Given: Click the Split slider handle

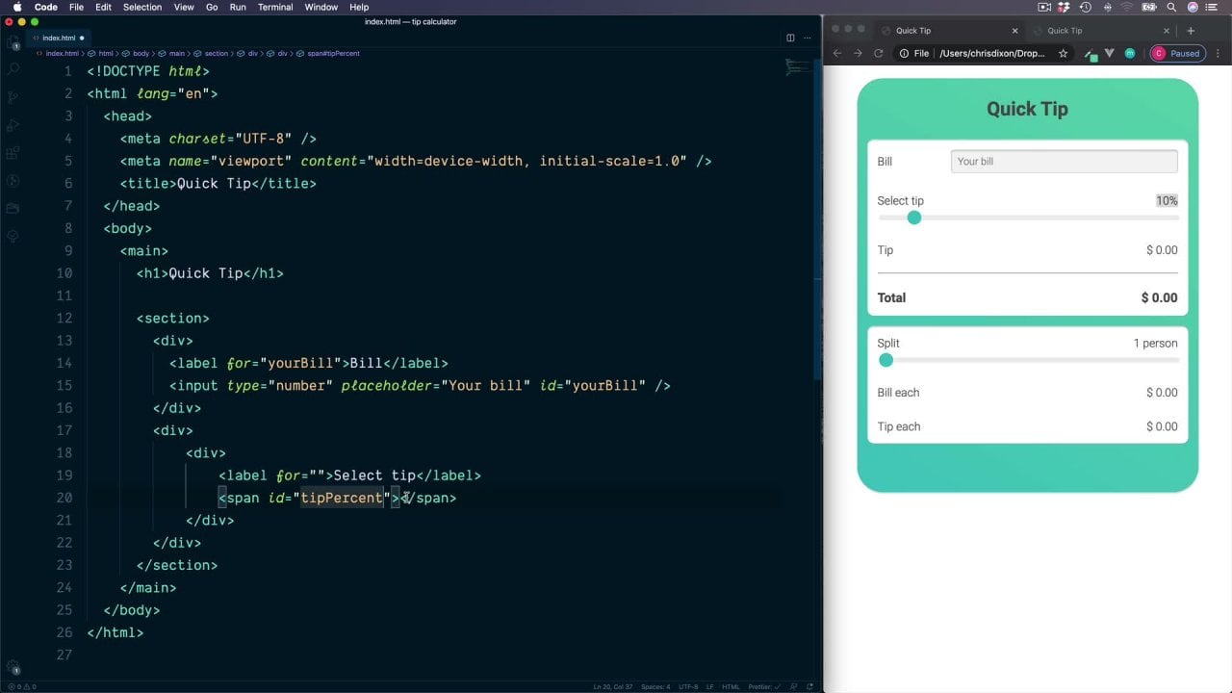Looking at the screenshot, I should click(x=885, y=360).
